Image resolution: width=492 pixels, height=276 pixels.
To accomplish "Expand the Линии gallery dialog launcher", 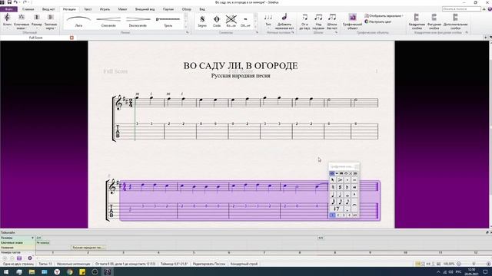I will click(188, 32).
